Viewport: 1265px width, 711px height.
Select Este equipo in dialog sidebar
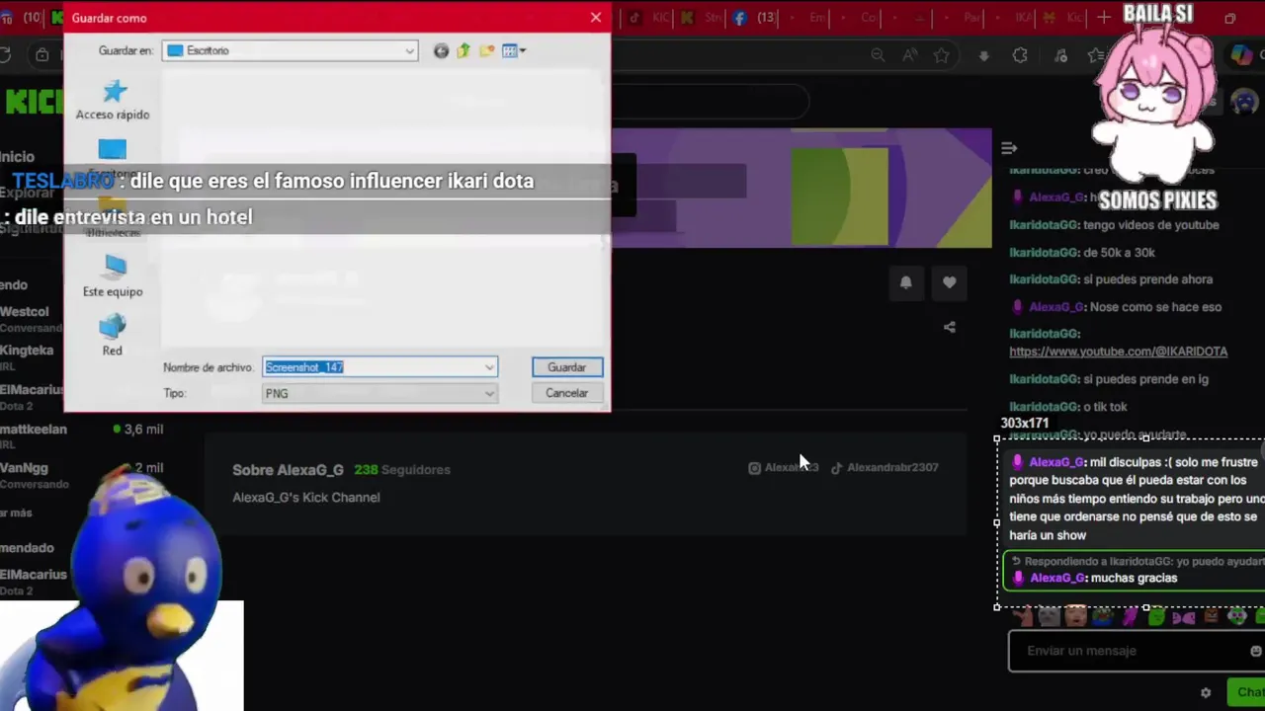point(113,276)
